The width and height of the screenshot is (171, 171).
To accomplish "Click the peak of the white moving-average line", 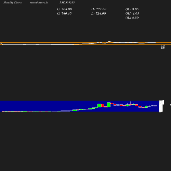I will pos(109,41).
